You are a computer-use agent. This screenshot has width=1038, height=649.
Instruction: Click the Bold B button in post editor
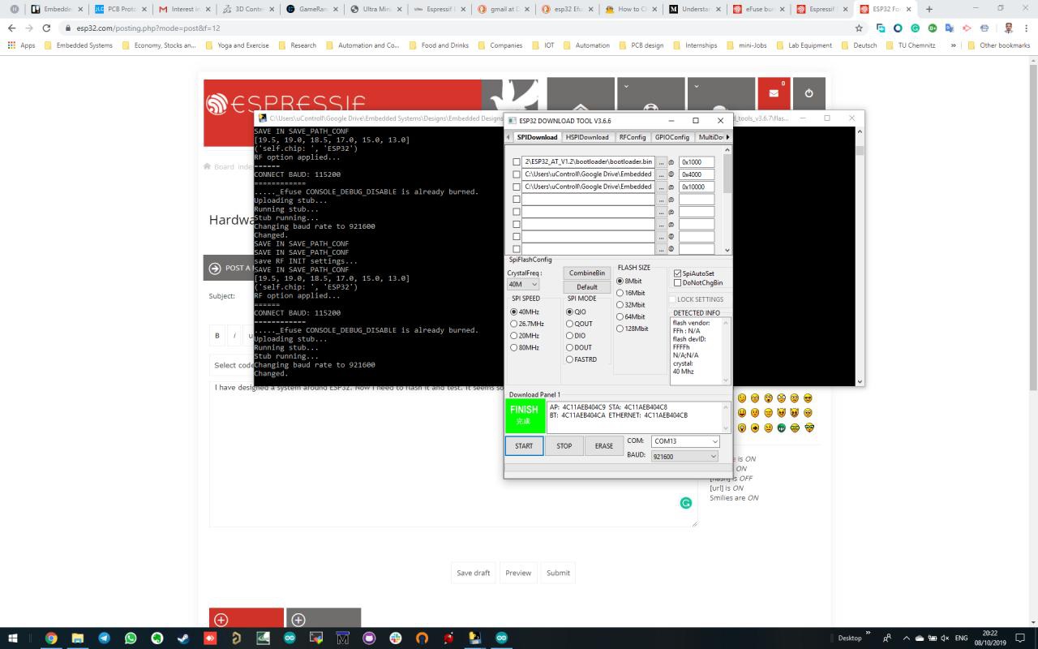[x=217, y=335]
